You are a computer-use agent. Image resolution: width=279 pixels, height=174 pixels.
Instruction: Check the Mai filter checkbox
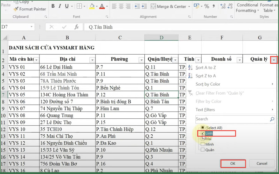pos(203,139)
